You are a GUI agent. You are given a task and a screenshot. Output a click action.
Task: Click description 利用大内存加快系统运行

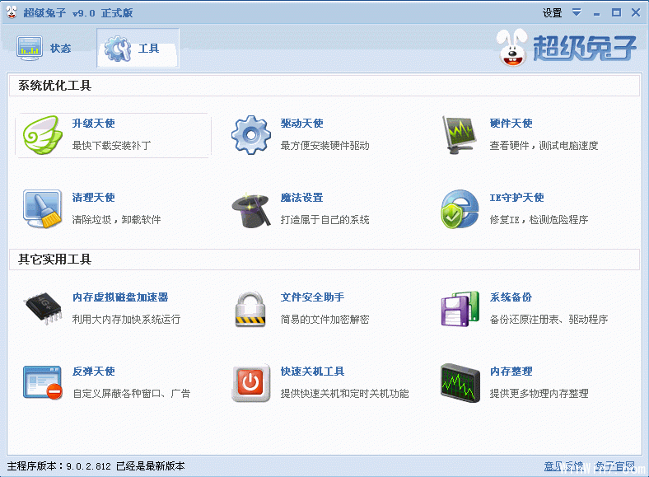[126, 319]
